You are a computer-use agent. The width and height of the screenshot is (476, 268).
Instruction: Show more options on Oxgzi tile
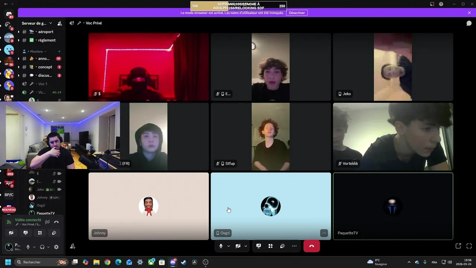pyautogui.click(x=324, y=233)
